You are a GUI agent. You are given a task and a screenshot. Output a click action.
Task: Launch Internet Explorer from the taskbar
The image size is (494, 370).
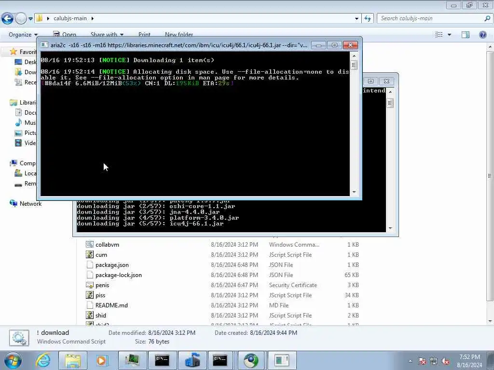coord(42,360)
